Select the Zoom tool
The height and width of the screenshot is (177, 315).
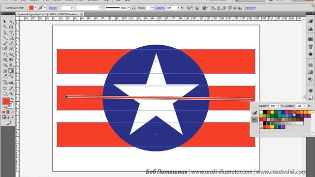pyautogui.click(x=11, y=93)
